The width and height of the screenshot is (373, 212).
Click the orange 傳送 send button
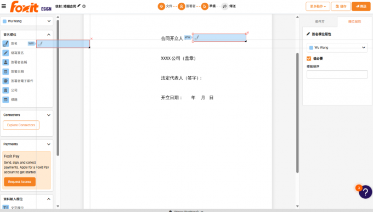coord(361,7)
